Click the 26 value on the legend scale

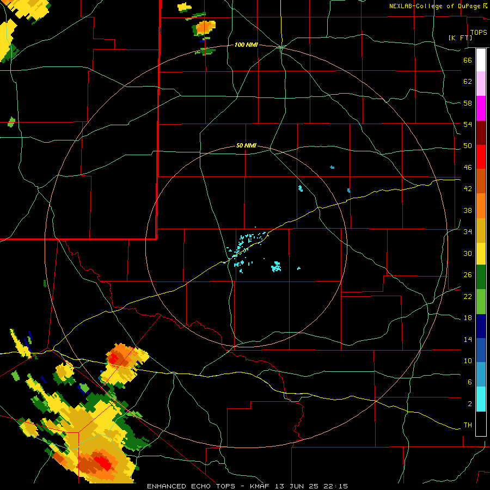click(468, 275)
